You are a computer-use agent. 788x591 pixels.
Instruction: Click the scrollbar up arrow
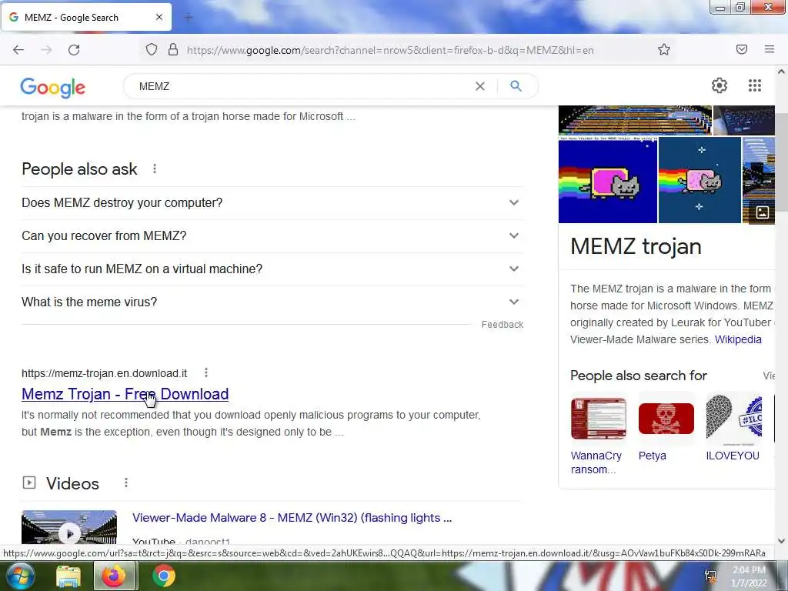pos(781,72)
